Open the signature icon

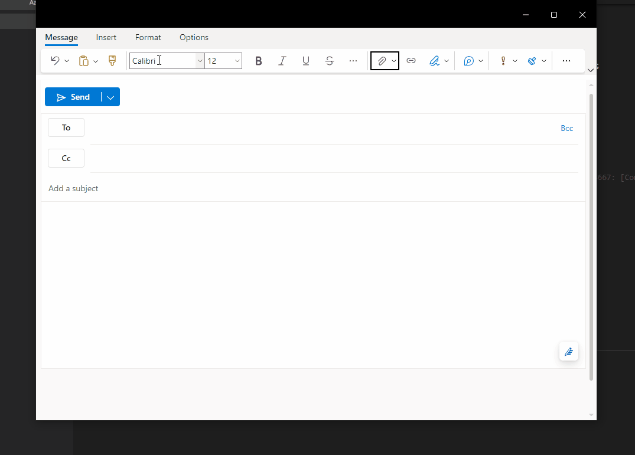coord(435,60)
